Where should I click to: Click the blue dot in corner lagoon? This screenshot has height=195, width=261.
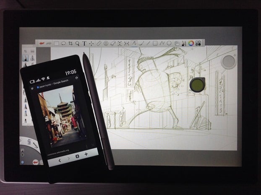(x=22, y=162)
